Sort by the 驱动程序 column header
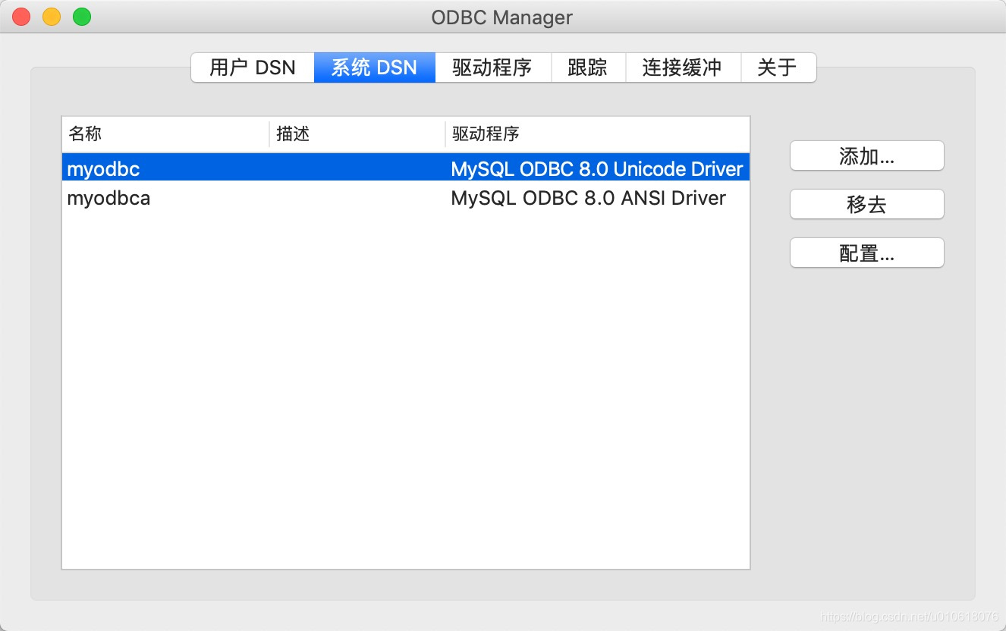 598,134
